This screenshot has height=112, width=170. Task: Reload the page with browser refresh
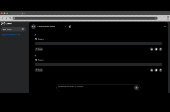10,18
